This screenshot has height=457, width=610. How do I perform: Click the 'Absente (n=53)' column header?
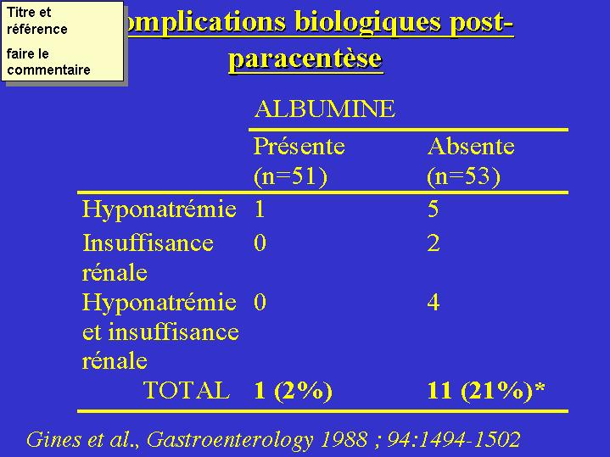tap(471, 161)
